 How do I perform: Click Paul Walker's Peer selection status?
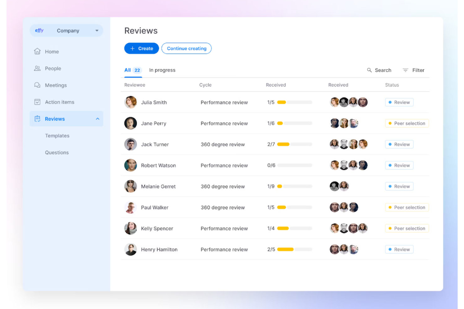click(407, 207)
